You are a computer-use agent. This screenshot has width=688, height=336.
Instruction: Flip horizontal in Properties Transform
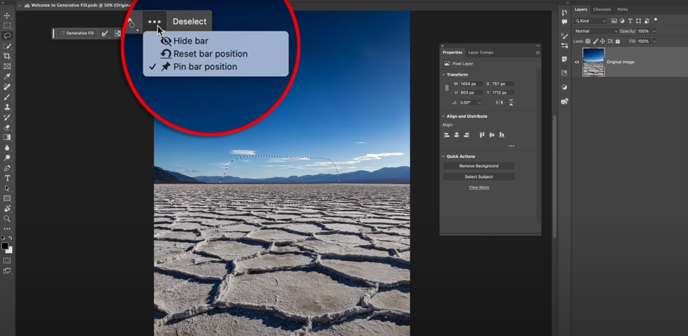pos(499,102)
